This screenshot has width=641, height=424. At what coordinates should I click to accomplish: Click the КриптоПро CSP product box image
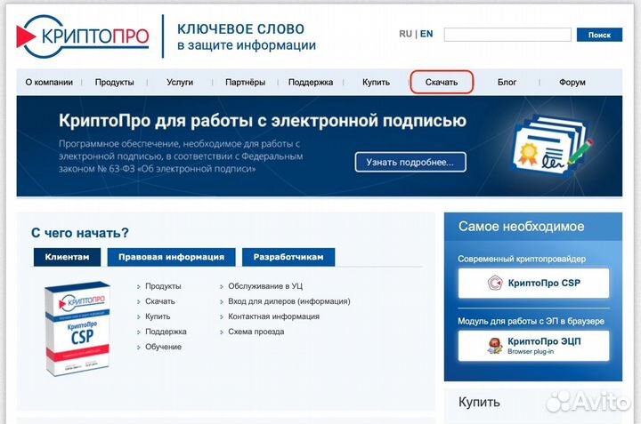click(77, 329)
